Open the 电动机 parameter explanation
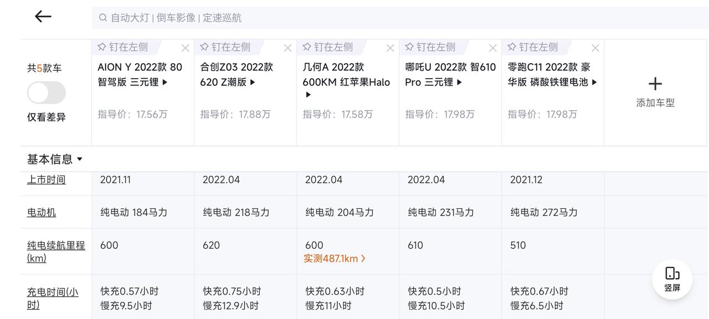The height and width of the screenshot is (319, 709). coord(42,212)
